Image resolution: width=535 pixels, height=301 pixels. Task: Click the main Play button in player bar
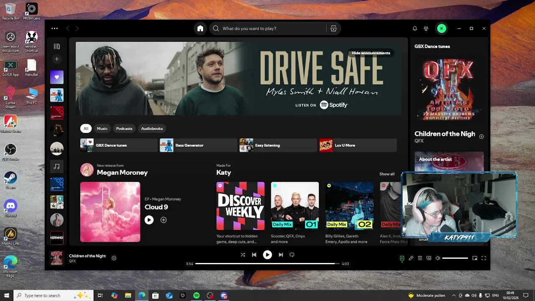[x=267, y=255]
